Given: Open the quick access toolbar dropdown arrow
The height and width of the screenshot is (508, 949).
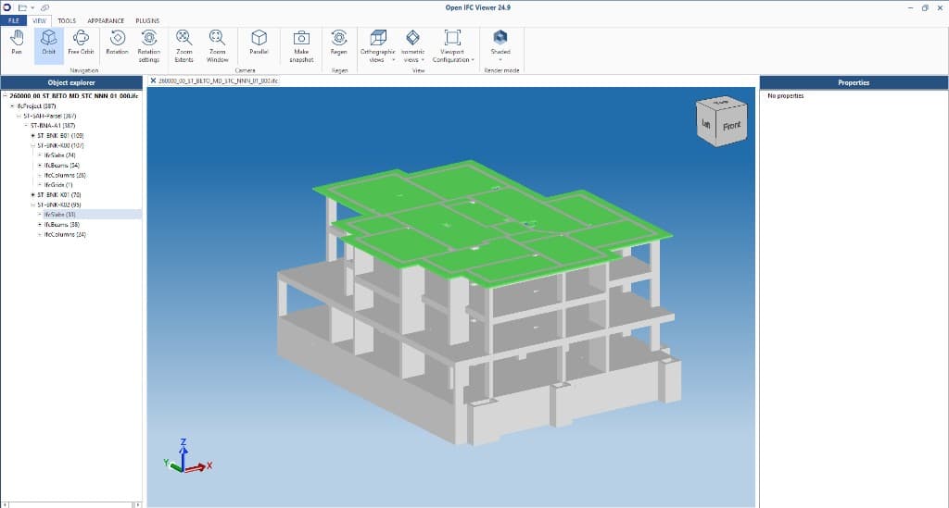Looking at the screenshot, I should point(32,7).
